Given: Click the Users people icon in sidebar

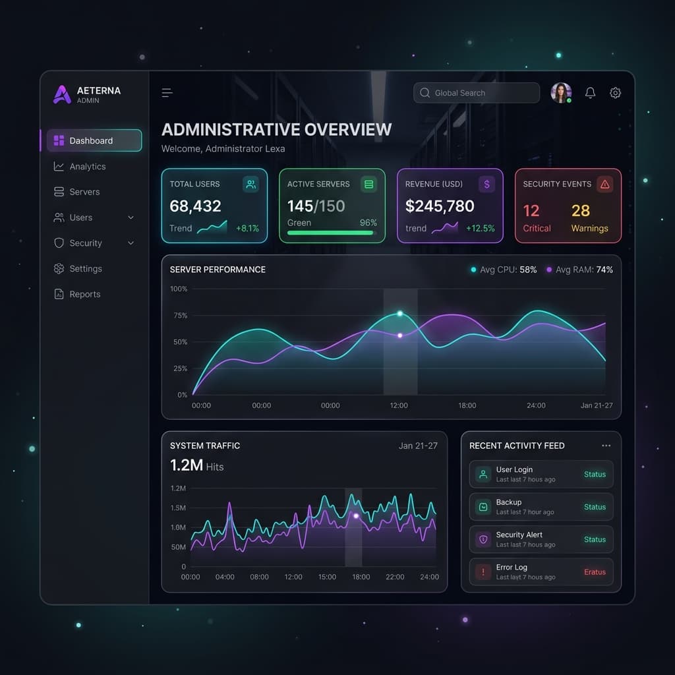Looking at the screenshot, I should point(59,218).
